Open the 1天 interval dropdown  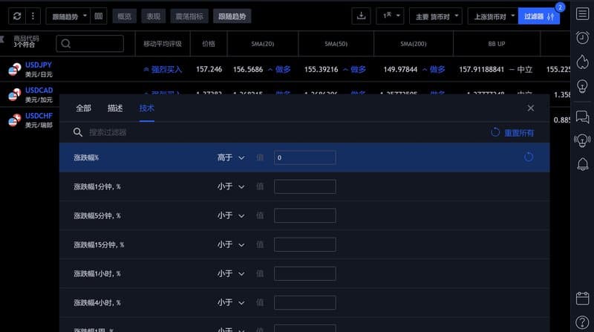391,16
